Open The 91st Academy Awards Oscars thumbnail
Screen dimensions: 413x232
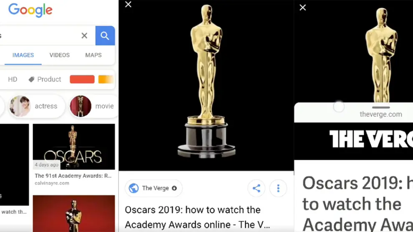tap(74, 147)
